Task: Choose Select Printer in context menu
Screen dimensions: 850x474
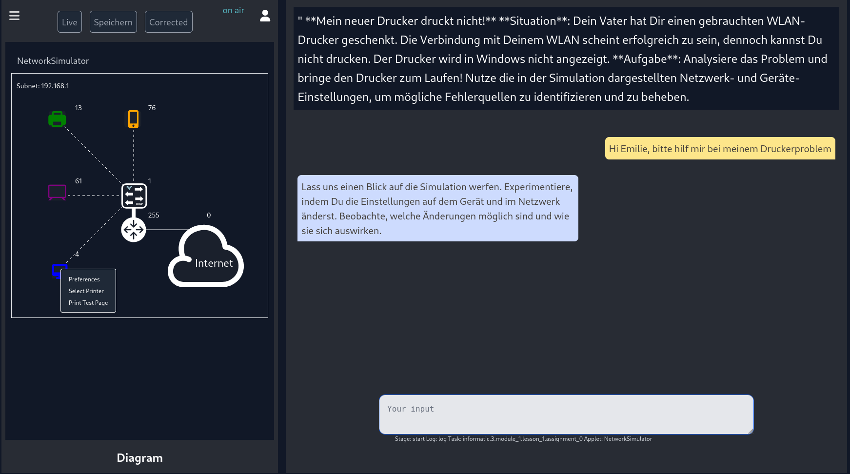Action: [86, 291]
